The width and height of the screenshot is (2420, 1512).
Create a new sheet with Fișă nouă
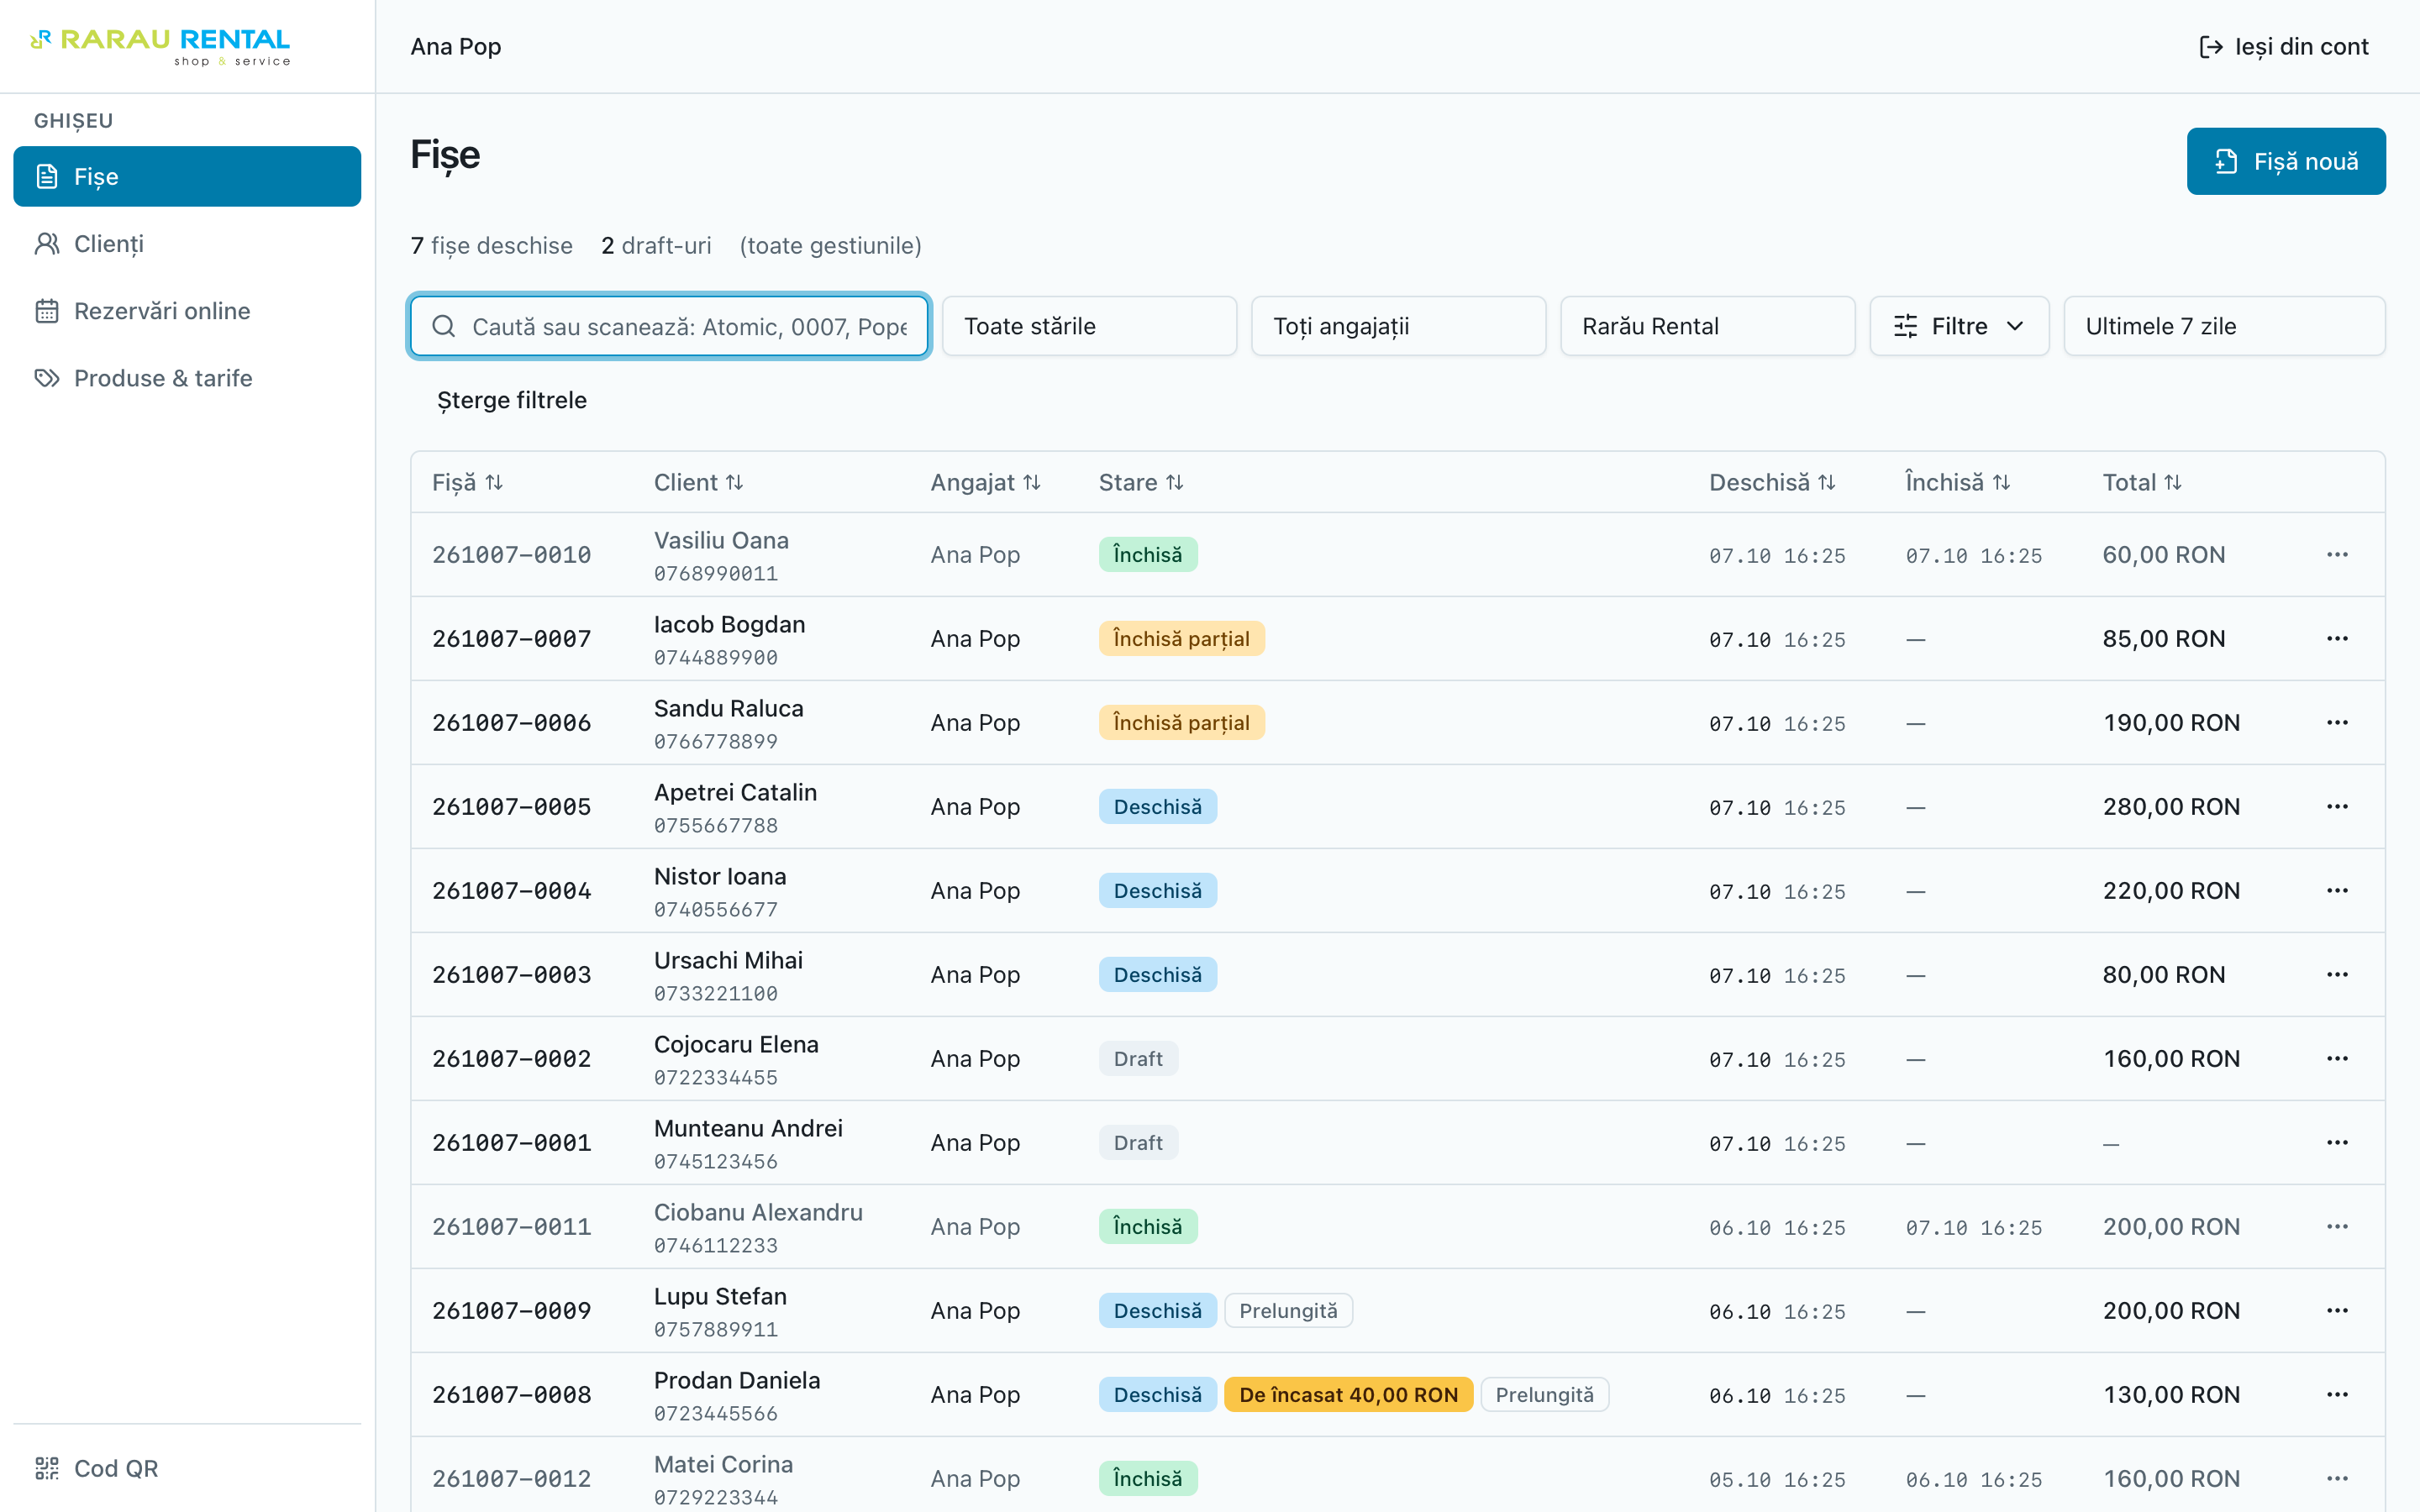click(x=2286, y=161)
